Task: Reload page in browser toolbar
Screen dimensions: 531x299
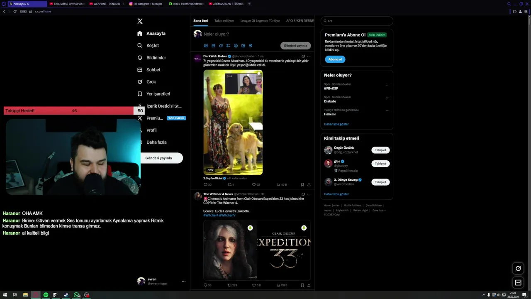Action: (x=15, y=12)
